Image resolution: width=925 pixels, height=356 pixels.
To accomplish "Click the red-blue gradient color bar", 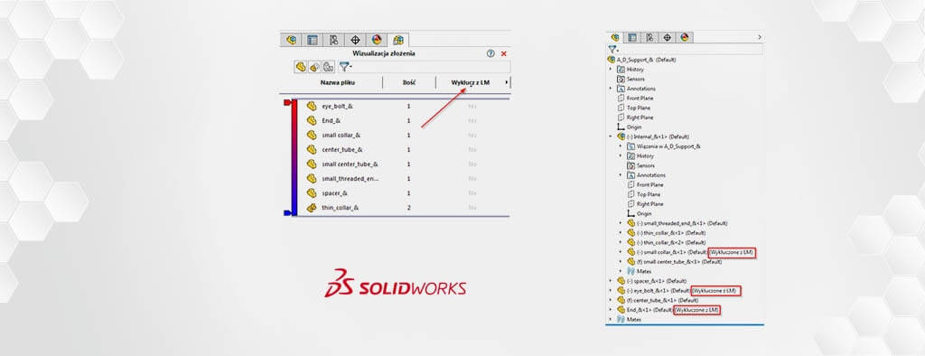I will 294,157.
